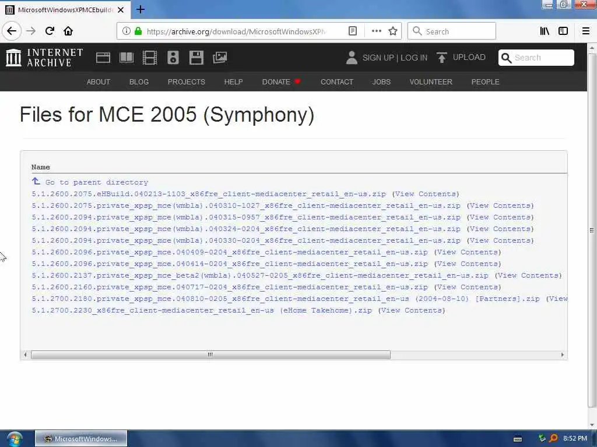Image resolution: width=597 pixels, height=447 pixels.
Task: Focus the Firefox toolbar Search box
Action: [452, 31]
